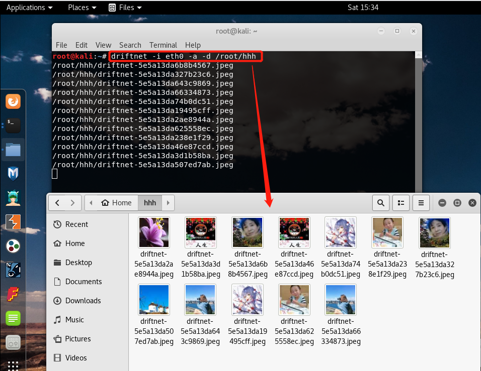Viewport: 481px width, 371px height.
Task: Launch Metasploit from the dock
Action: tap(13, 174)
